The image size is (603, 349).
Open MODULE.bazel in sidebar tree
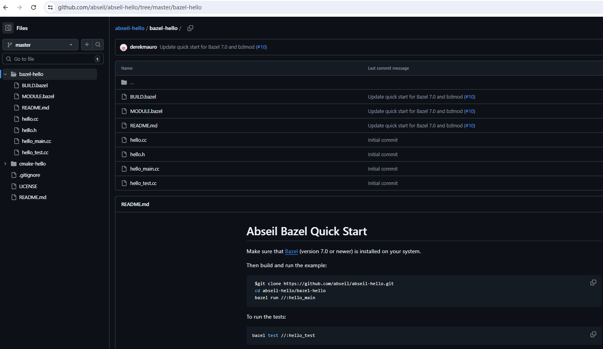point(38,96)
